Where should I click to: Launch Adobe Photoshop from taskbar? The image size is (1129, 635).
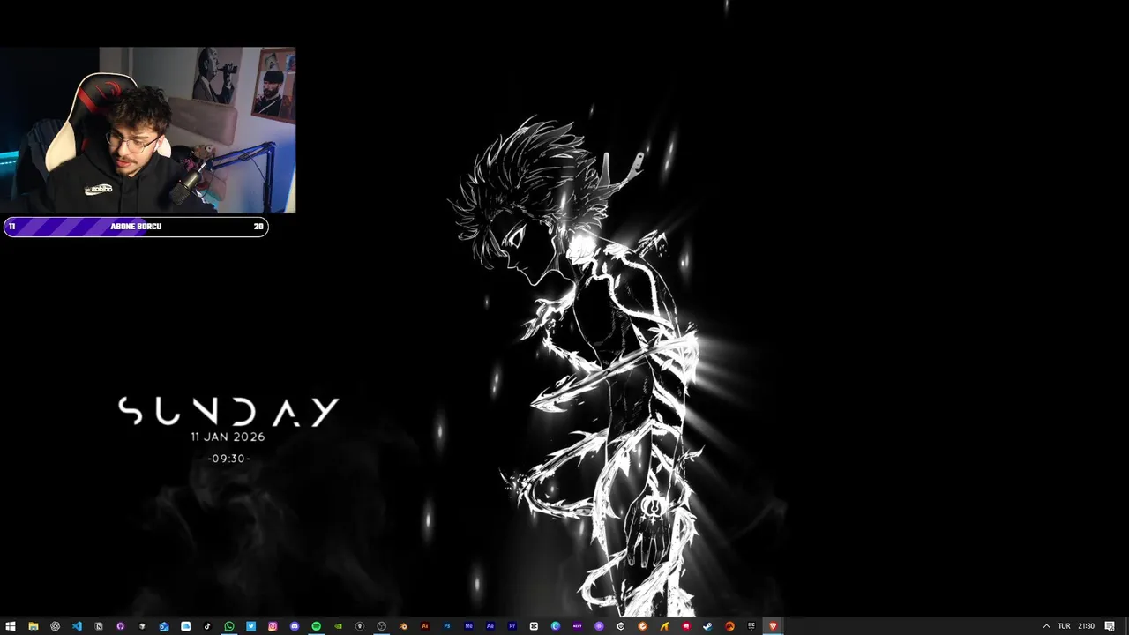point(446,626)
